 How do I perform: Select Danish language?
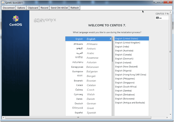coord(89,99)
